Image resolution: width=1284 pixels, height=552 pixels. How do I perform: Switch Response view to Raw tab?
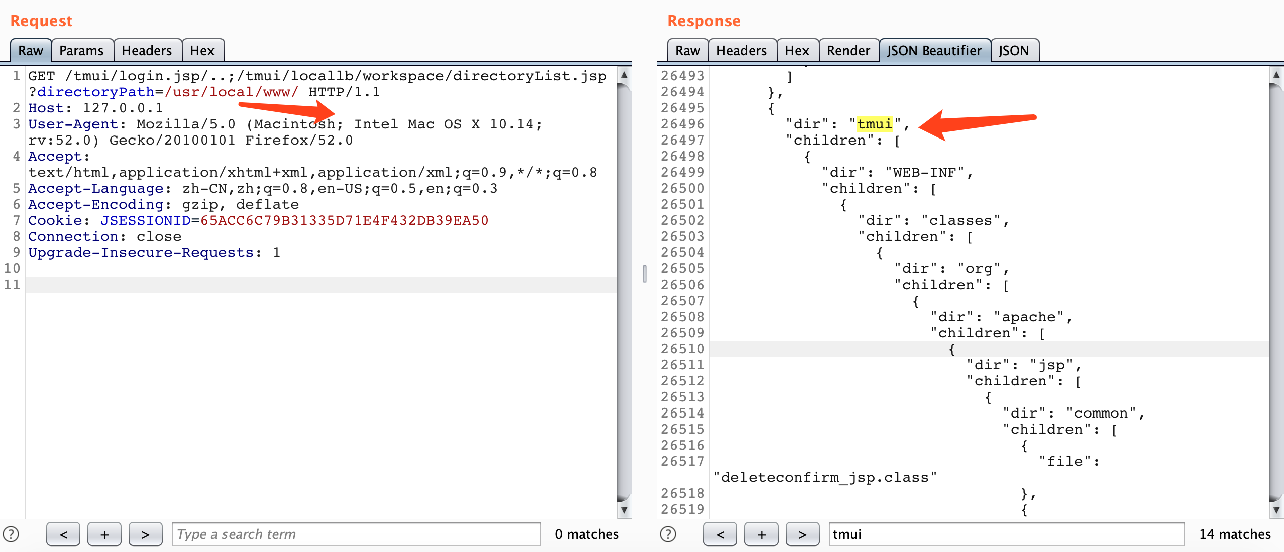[x=687, y=51]
